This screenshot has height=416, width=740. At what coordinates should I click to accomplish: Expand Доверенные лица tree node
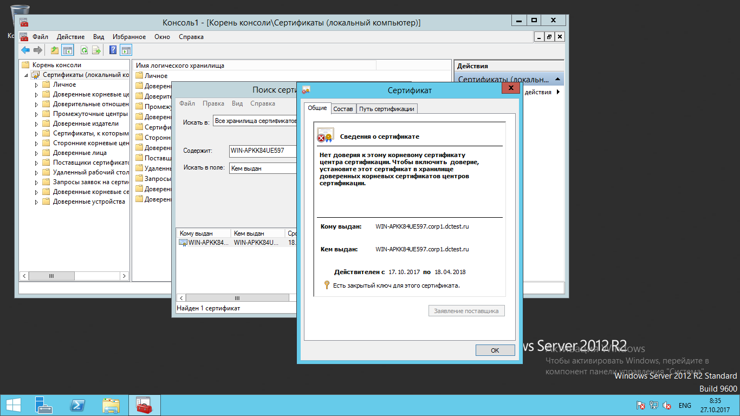point(37,153)
